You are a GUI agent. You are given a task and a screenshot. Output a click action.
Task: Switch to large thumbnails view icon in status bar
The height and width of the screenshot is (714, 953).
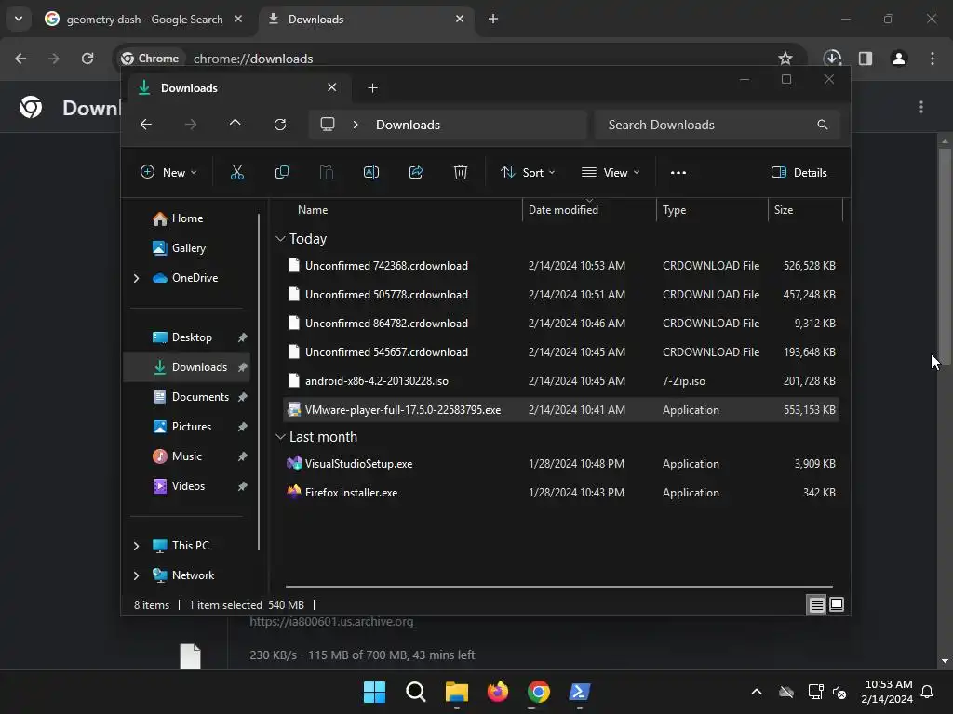(x=837, y=604)
